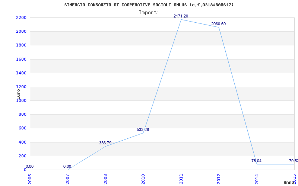
Task: Select the 78.04 data label
Action: (x=256, y=161)
